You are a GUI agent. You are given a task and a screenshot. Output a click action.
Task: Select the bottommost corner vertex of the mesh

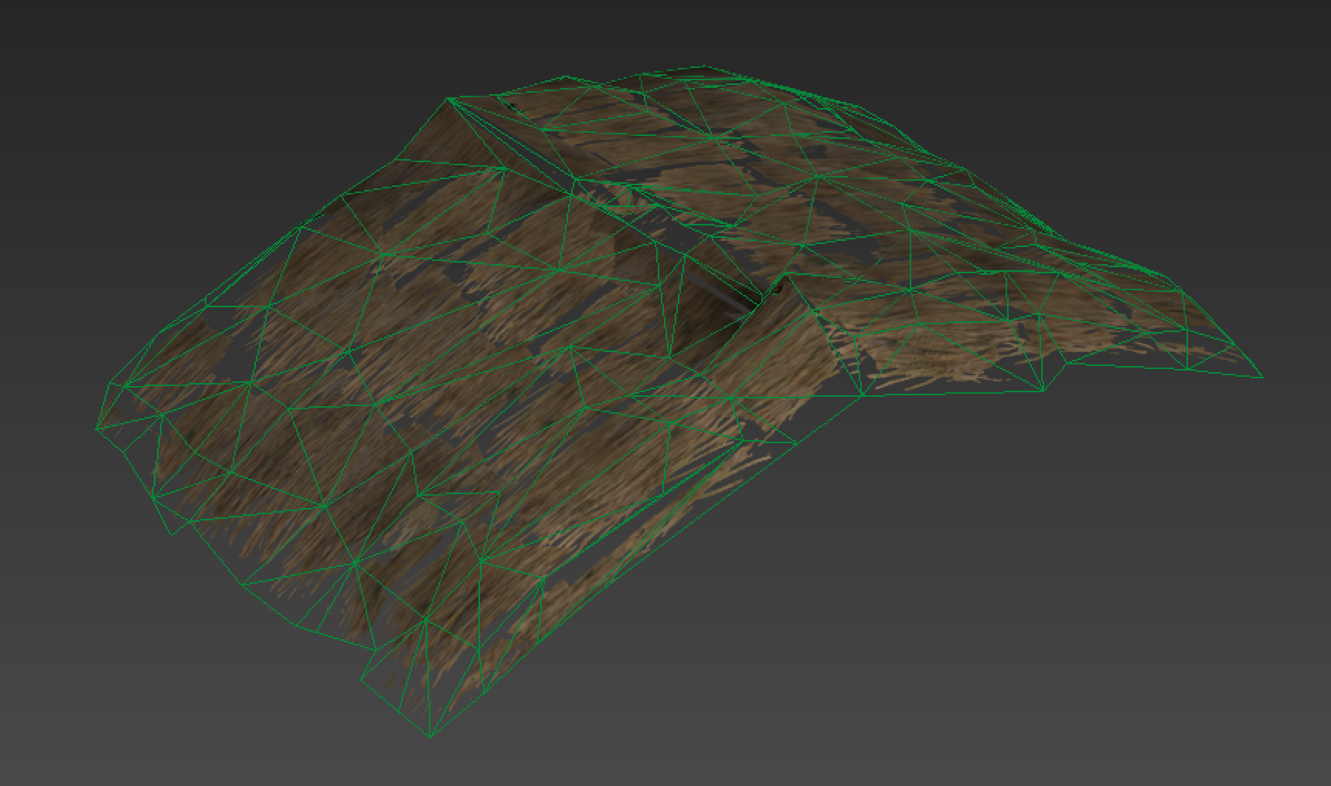[431, 737]
